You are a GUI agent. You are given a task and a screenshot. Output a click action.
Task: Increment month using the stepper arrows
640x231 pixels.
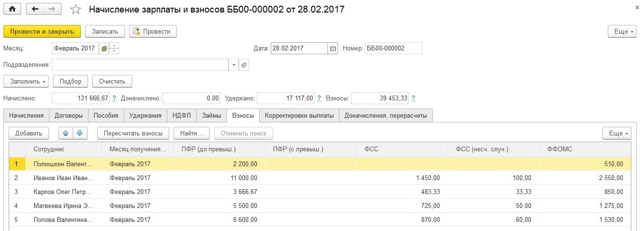[114, 46]
